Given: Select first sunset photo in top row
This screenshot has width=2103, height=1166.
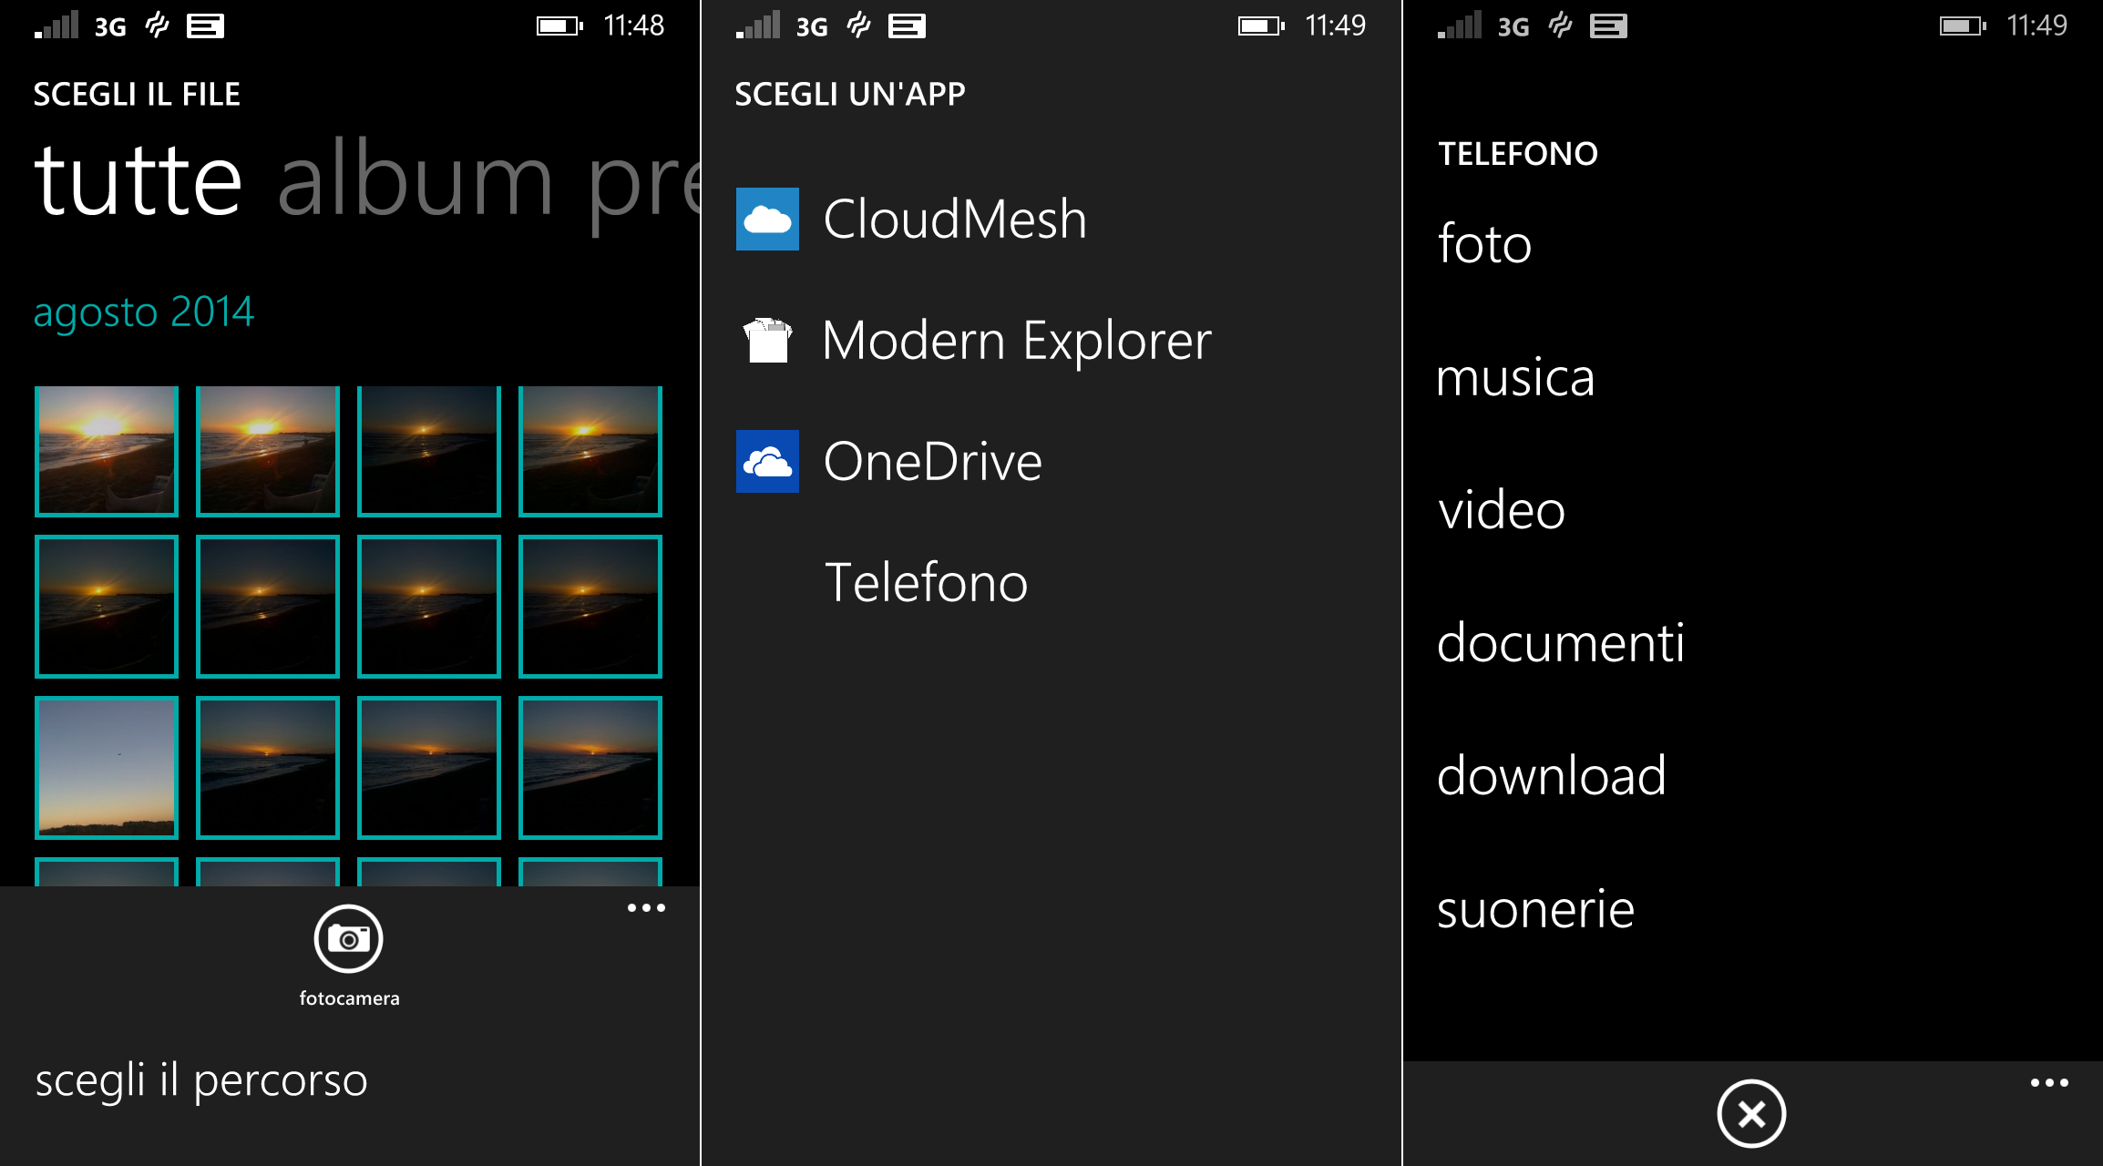Looking at the screenshot, I should [x=107, y=451].
